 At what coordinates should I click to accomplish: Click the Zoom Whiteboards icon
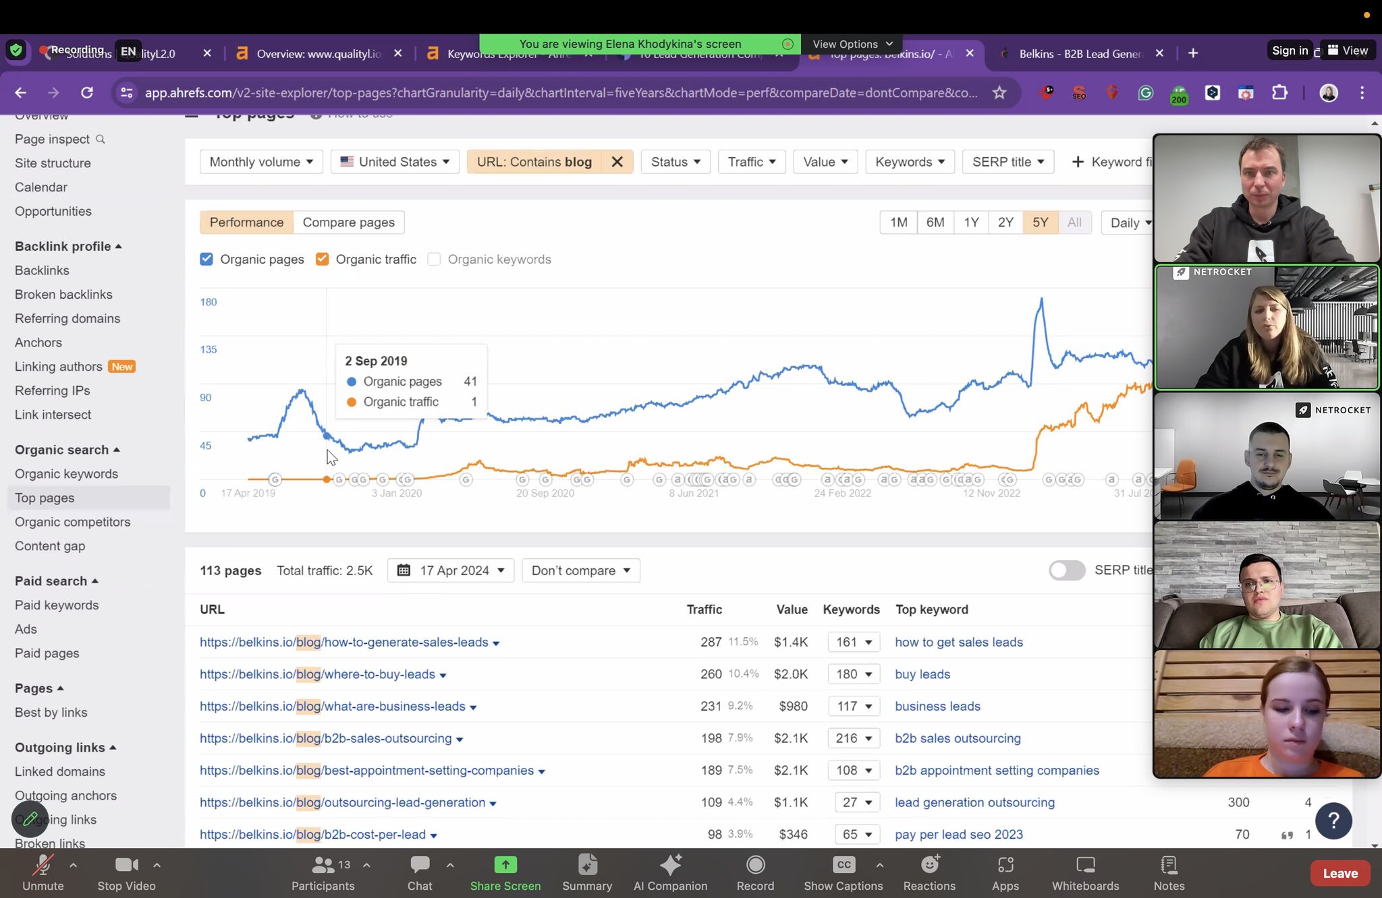click(1085, 865)
